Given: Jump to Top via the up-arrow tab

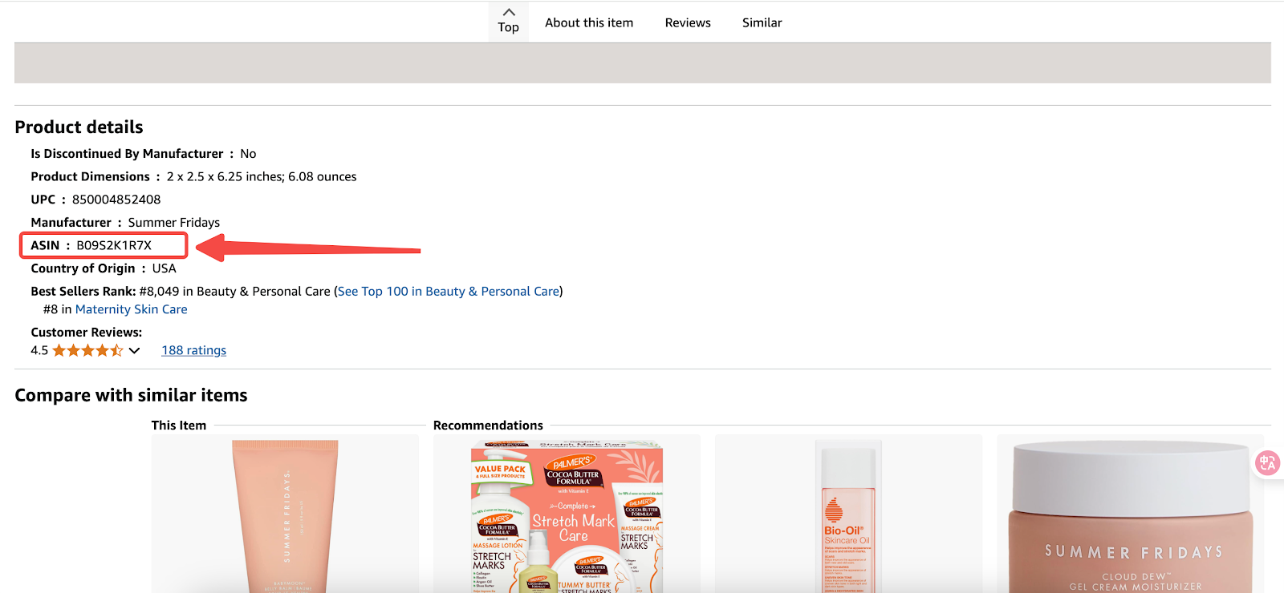Looking at the screenshot, I should coord(508,21).
